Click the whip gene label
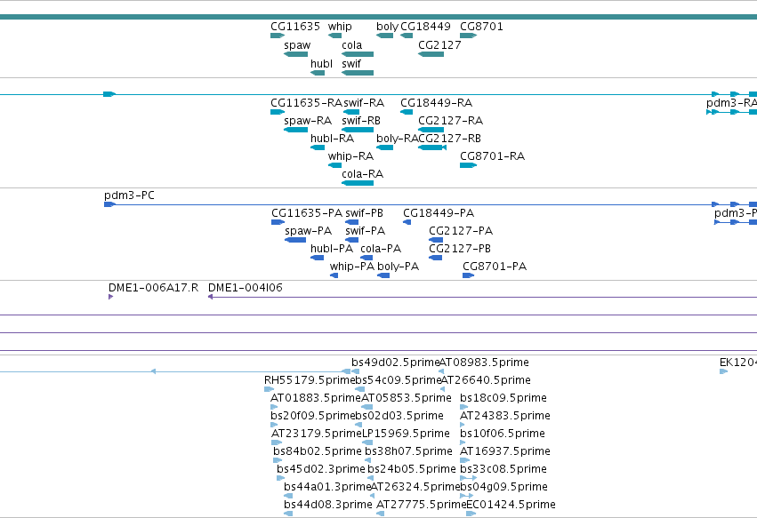 click(340, 27)
